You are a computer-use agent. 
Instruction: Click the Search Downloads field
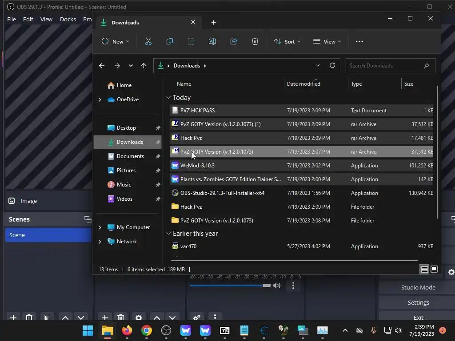click(390, 66)
